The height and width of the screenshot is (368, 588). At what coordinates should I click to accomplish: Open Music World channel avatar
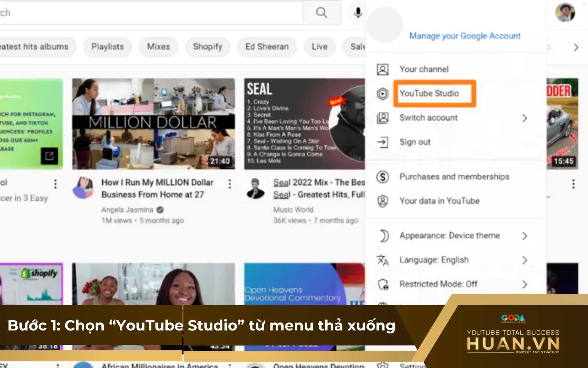[255, 188]
